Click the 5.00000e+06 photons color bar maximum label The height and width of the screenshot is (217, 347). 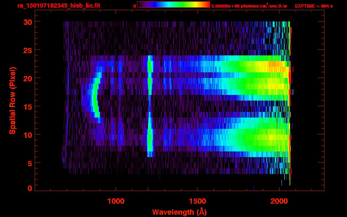249,6
